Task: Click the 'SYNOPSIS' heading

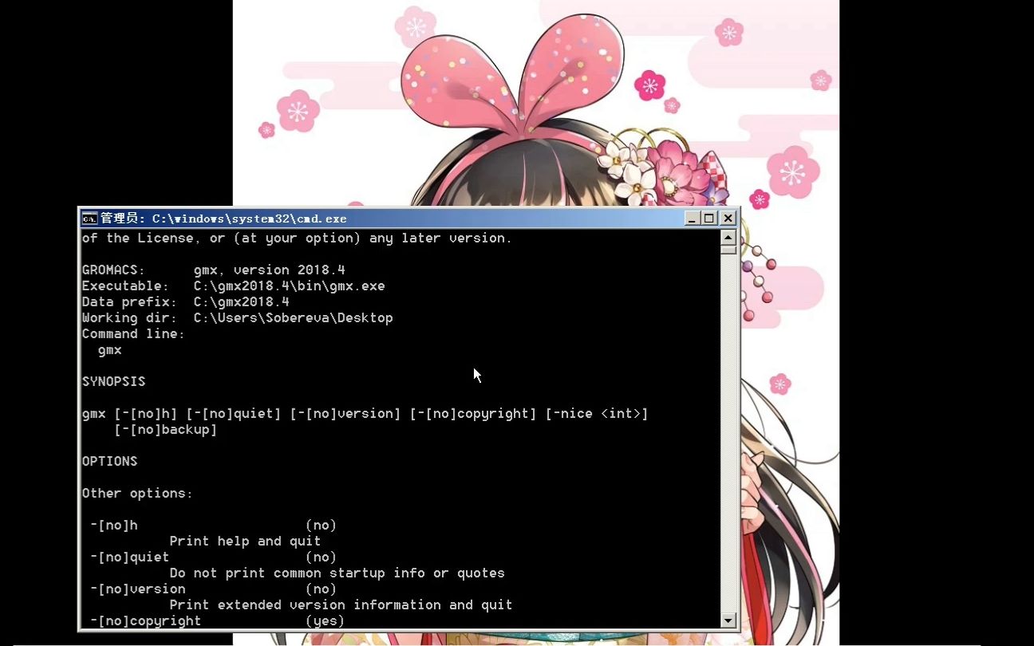Action: (x=113, y=382)
